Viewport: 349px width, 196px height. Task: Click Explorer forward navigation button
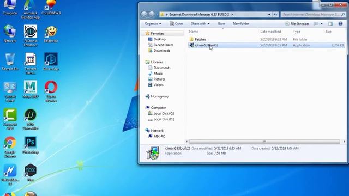(x=152, y=15)
